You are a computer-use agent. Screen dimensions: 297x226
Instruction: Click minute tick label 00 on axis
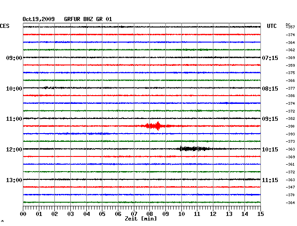(23, 214)
